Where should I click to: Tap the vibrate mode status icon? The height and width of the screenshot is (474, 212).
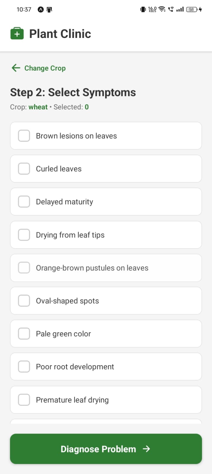[143, 9]
